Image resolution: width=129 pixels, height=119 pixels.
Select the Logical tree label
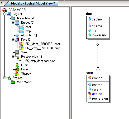click(17, 14)
